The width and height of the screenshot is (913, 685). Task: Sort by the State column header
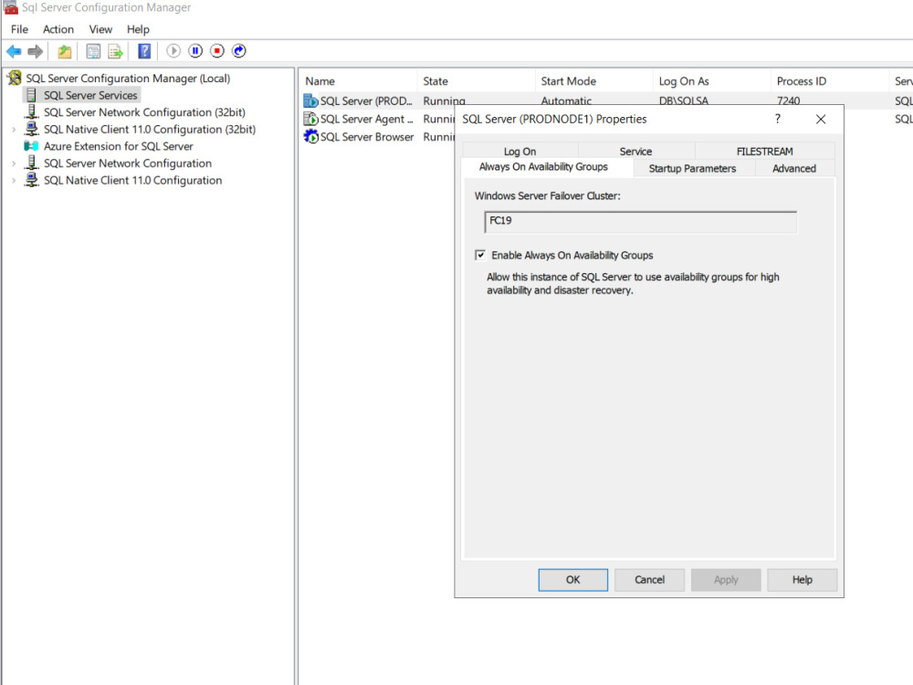click(x=477, y=81)
